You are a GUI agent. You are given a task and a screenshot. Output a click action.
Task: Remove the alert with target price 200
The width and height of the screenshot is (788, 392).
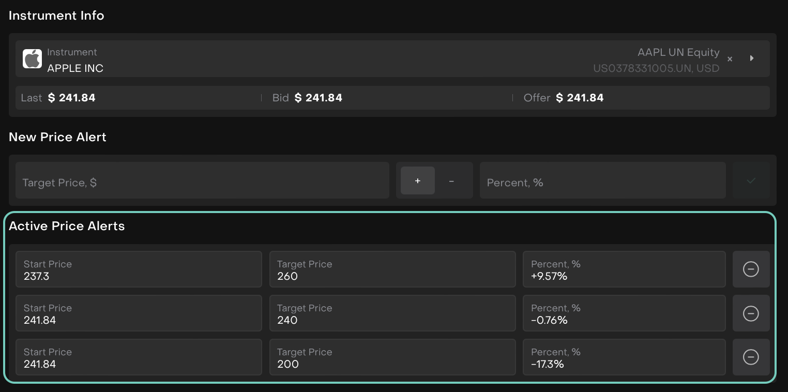click(751, 357)
